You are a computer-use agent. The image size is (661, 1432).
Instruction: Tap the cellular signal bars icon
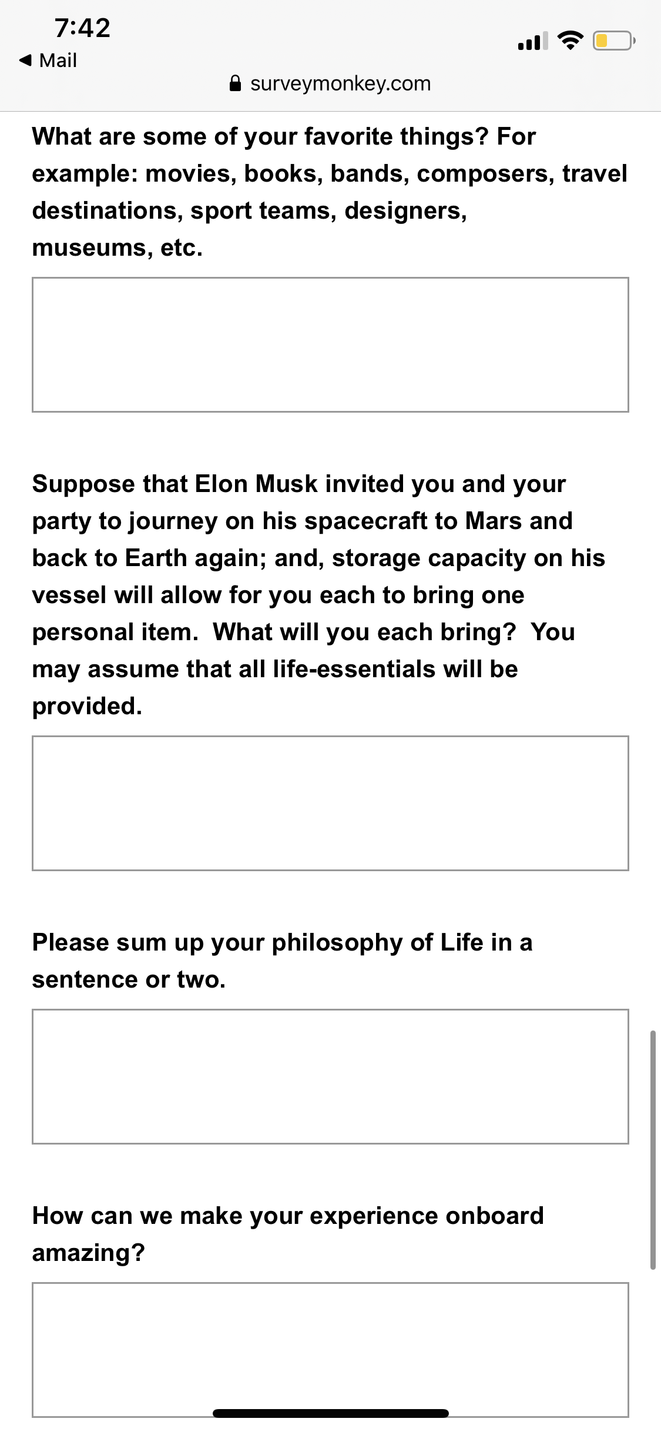pyautogui.click(x=532, y=41)
